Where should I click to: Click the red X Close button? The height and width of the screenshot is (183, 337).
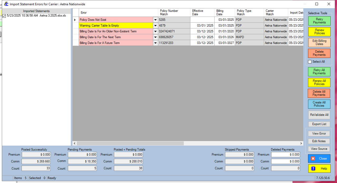tap(319, 159)
